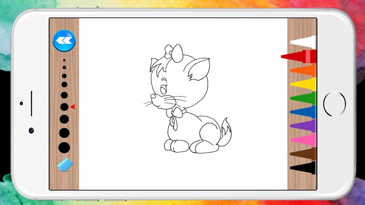This screenshot has height=205, width=365.
Task: Tap the kitten's hair bow
Action: tap(174, 53)
